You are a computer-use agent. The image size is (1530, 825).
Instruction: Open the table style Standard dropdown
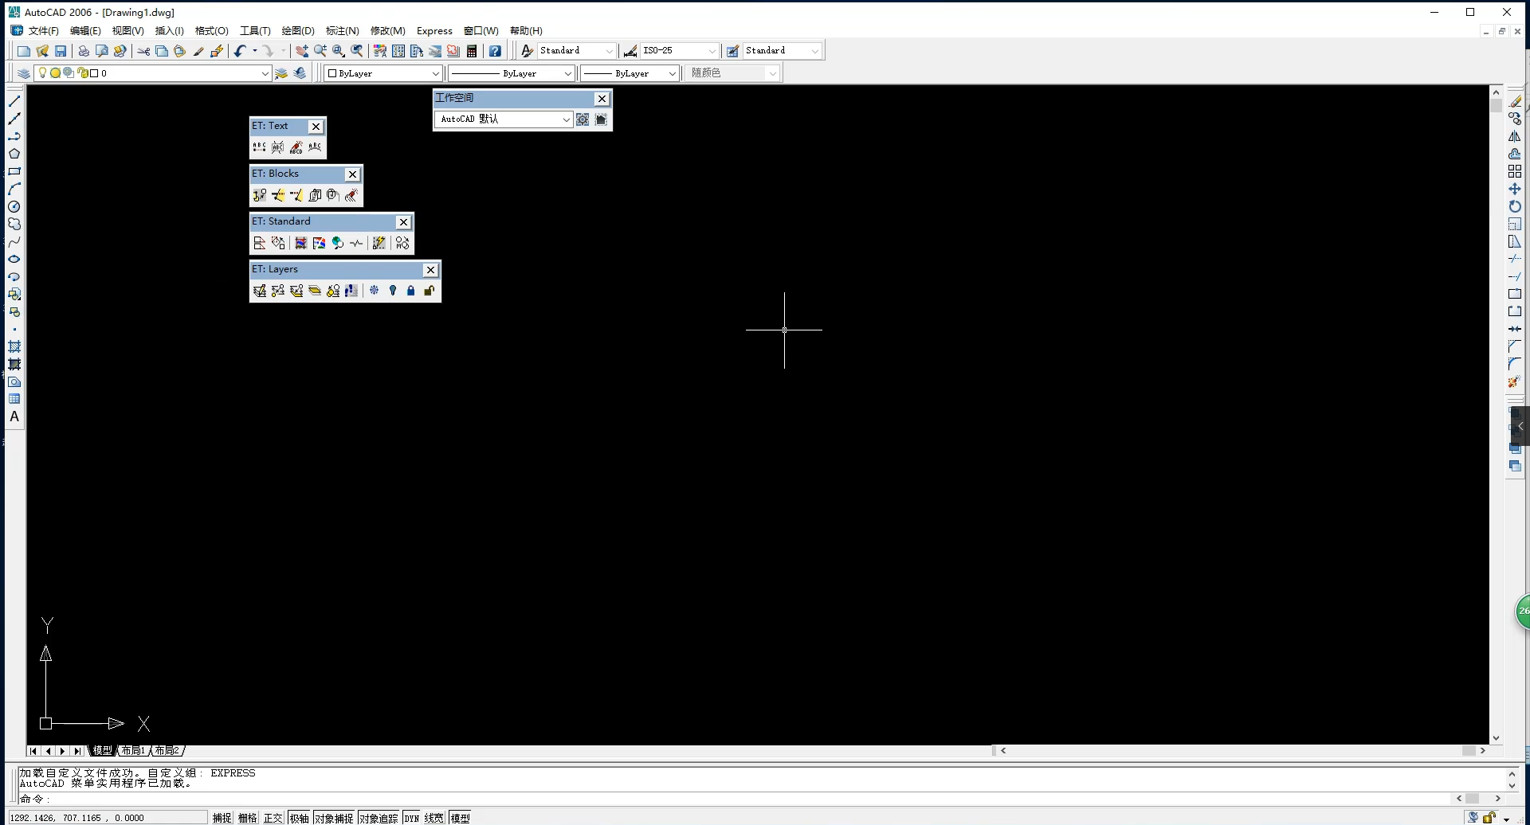point(783,51)
